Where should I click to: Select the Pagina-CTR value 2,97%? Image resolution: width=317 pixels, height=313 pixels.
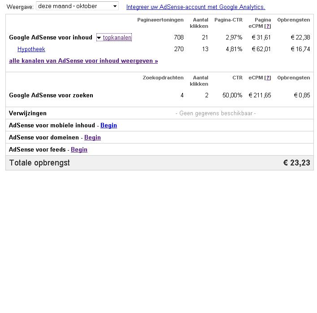[234, 37]
